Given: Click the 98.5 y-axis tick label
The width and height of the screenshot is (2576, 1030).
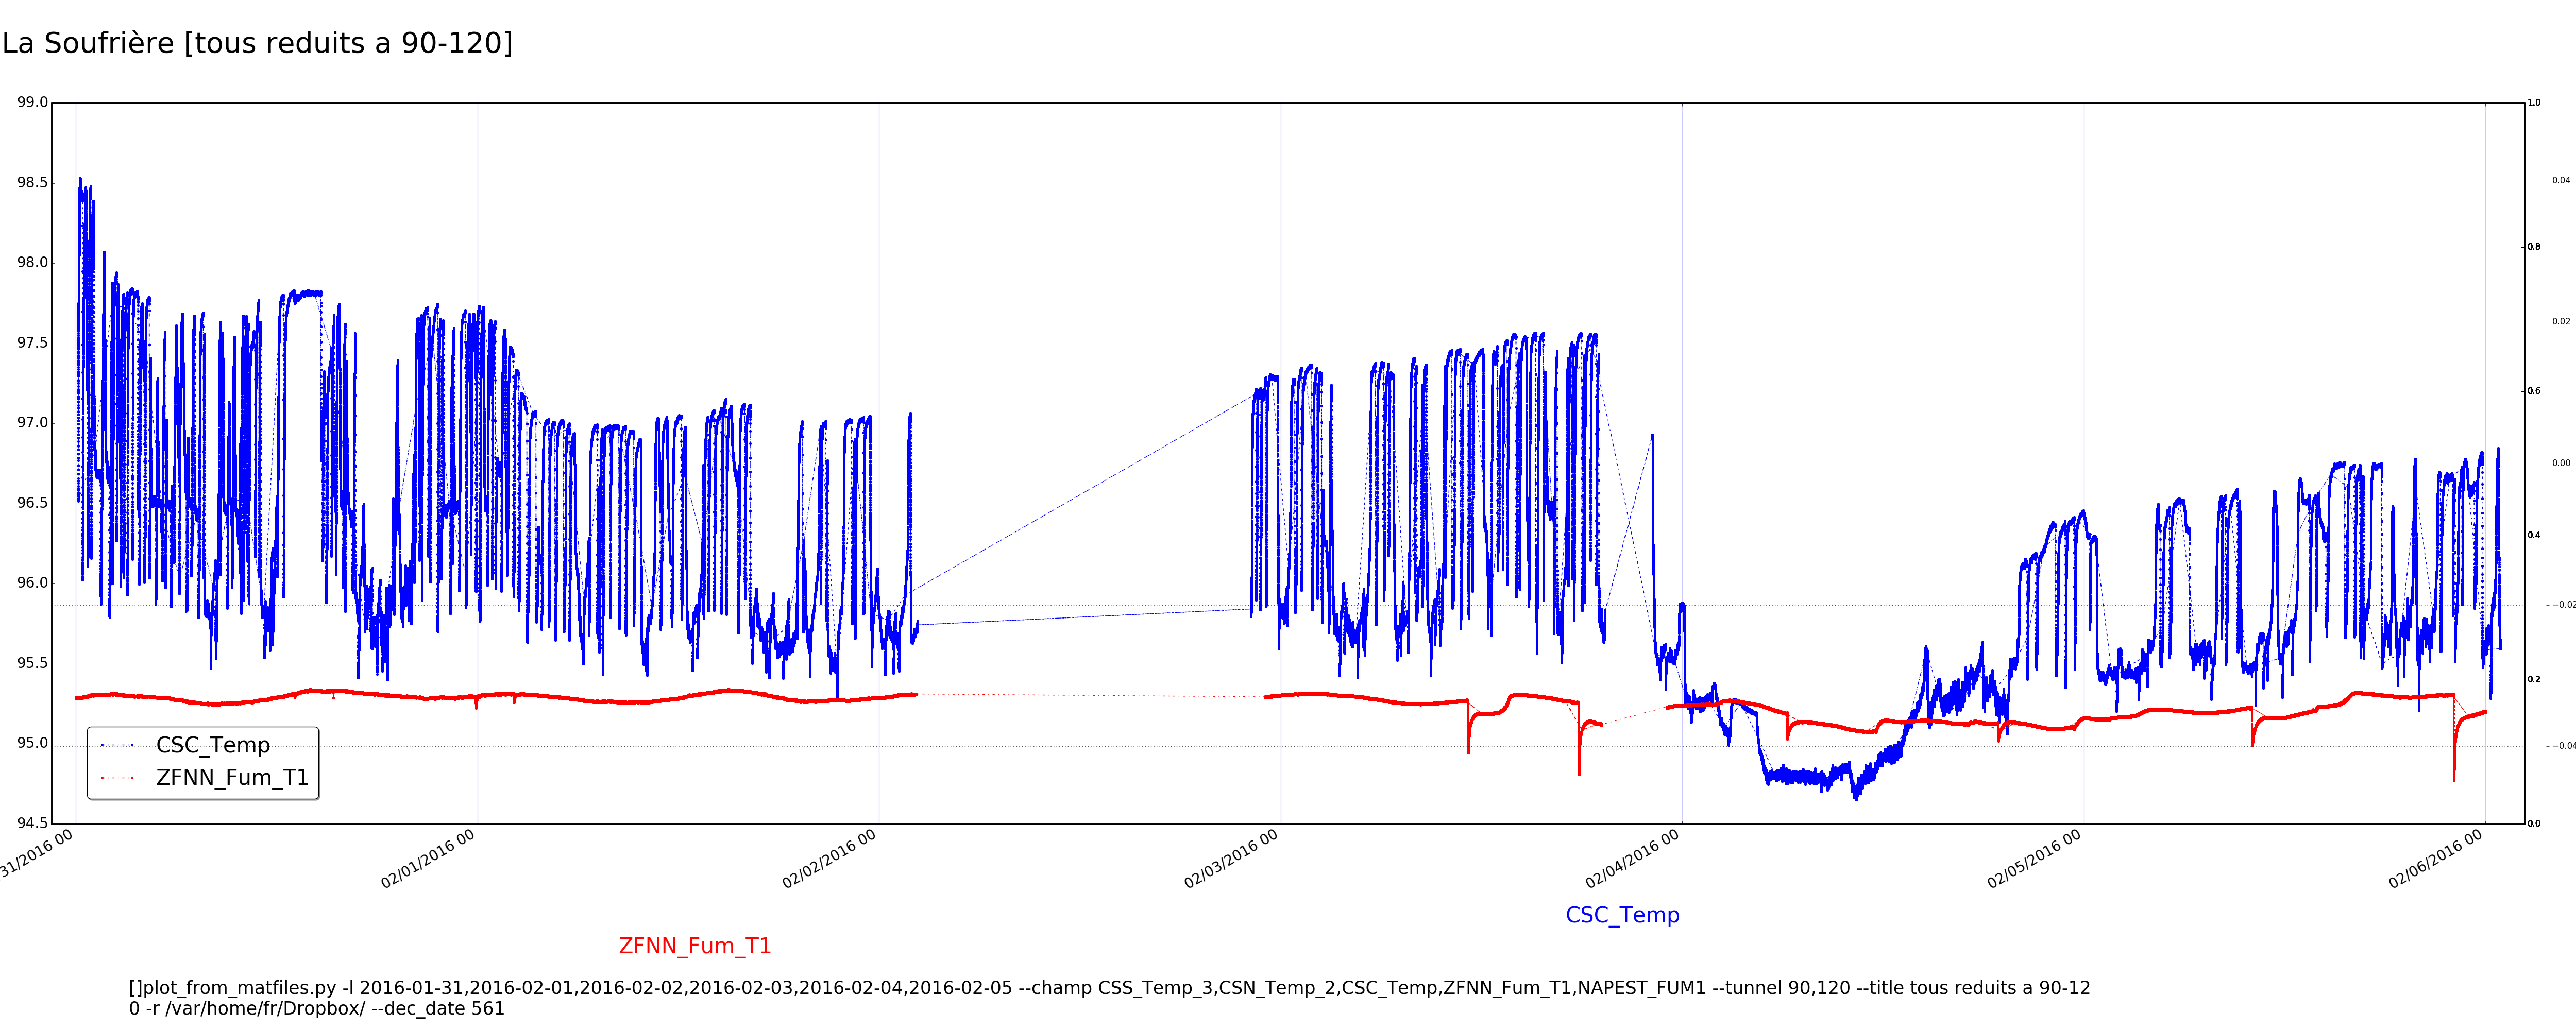Looking at the screenshot, I should [32, 182].
